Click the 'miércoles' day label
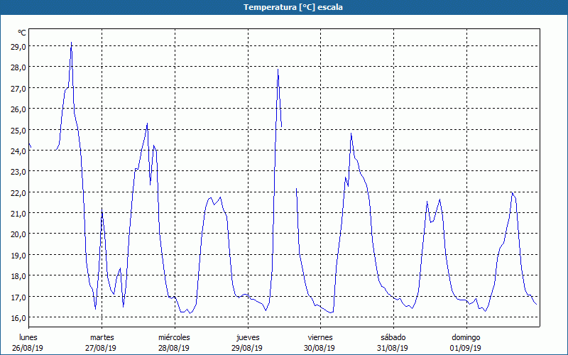The width and height of the screenshot is (568, 355). (x=174, y=337)
